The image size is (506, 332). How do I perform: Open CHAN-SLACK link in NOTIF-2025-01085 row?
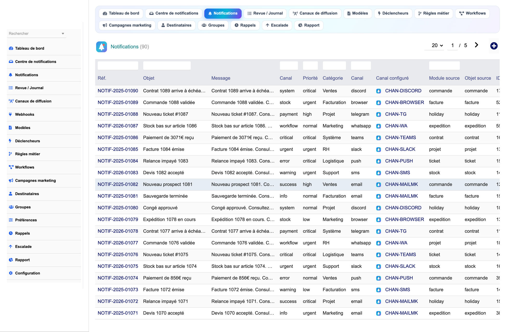400,149
